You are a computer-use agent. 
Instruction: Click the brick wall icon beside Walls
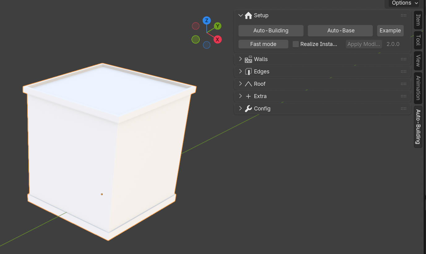(248, 59)
